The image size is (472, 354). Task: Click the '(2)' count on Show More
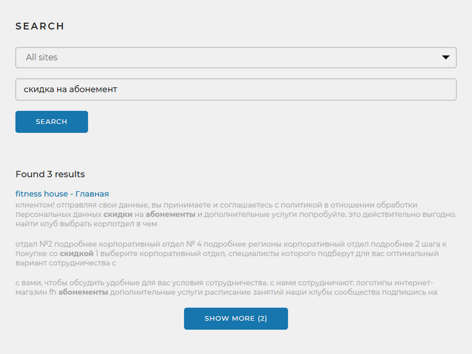point(262,318)
